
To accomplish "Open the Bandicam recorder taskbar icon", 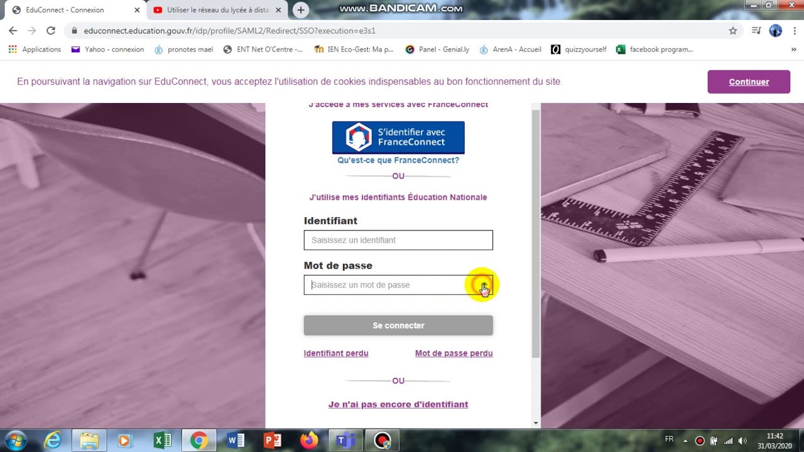I will 383,441.
